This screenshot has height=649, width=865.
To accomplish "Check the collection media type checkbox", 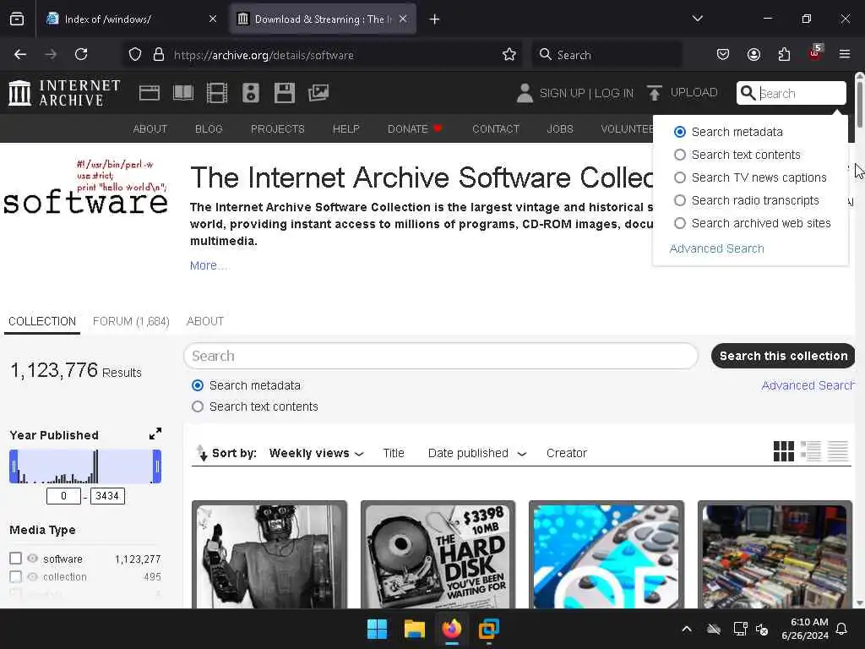I will (x=15, y=576).
